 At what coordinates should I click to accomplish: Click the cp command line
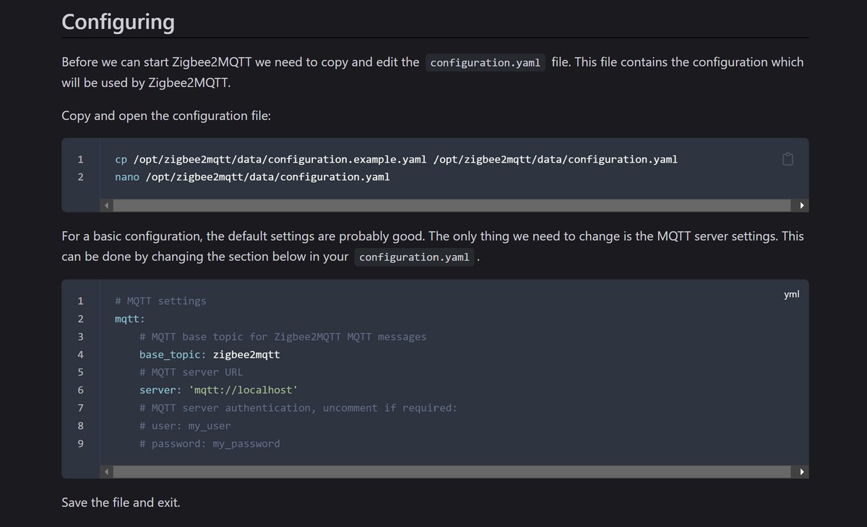click(x=396, y=159)
